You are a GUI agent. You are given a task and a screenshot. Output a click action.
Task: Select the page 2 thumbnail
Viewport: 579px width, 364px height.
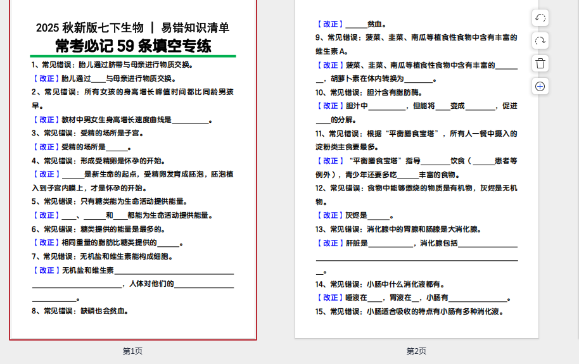pyautogui.click(x=416, y=190)
